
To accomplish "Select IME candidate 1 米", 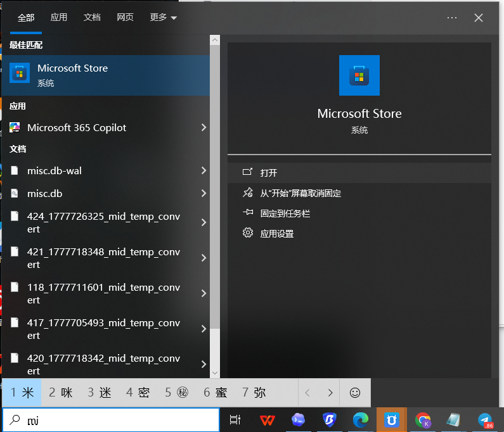I will 22,393.
